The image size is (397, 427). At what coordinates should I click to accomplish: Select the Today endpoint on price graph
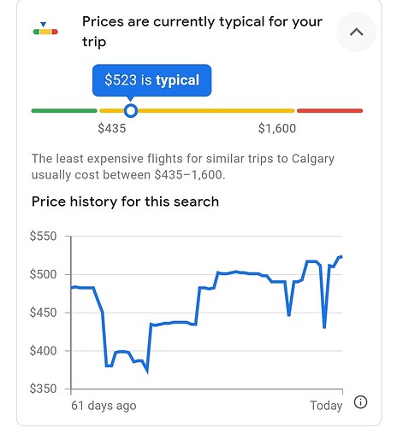click(341, 257)
